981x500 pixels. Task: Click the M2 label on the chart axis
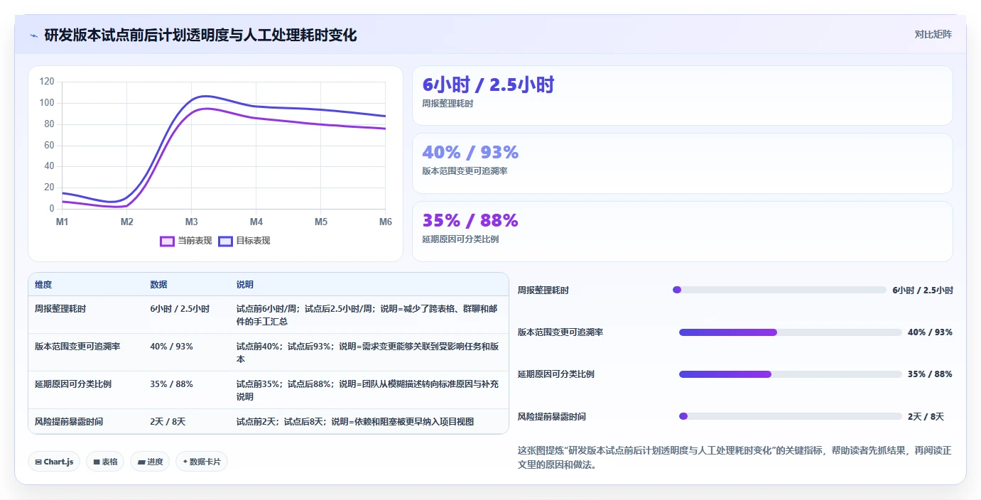click(x=126, y=222)
